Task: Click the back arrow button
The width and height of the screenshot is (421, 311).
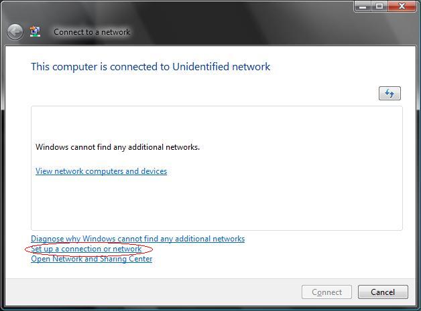Action: point(15,32)
